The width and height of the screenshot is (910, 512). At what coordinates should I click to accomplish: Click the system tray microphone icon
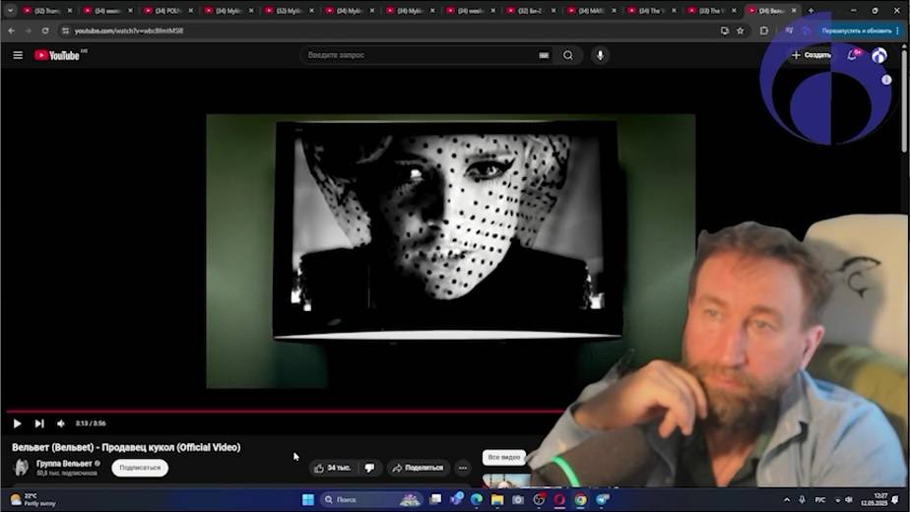coord(802,500)
